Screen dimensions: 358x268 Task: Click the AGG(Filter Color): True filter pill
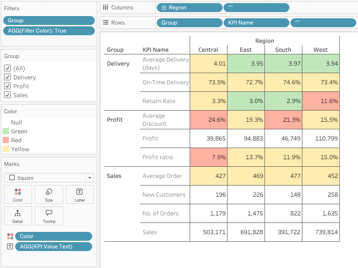49,31
